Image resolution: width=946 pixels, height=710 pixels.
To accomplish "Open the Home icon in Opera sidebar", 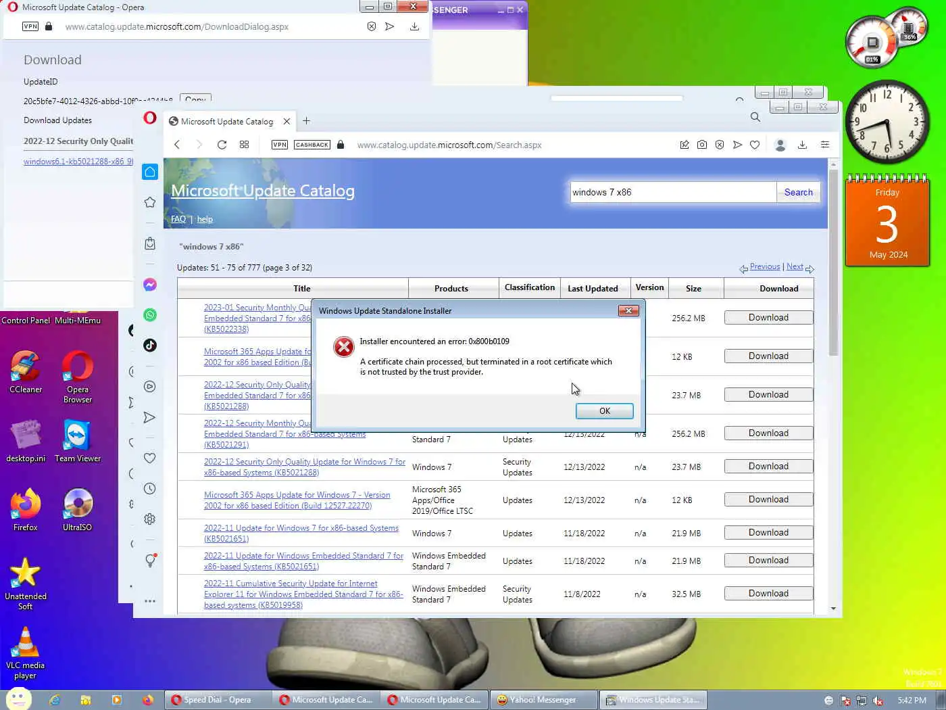I will point(150,172).
